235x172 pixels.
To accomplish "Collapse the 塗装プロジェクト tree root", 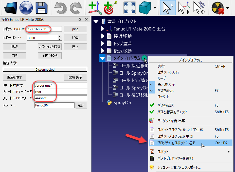I will pos(96,22).
